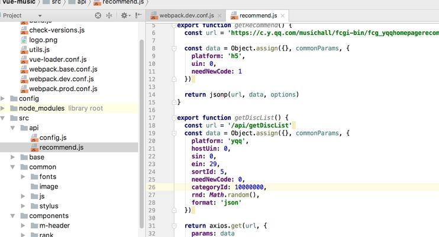Screen dimensions: 439x237
Task: Collapse the common folder
Action: [x=12, y=167]
